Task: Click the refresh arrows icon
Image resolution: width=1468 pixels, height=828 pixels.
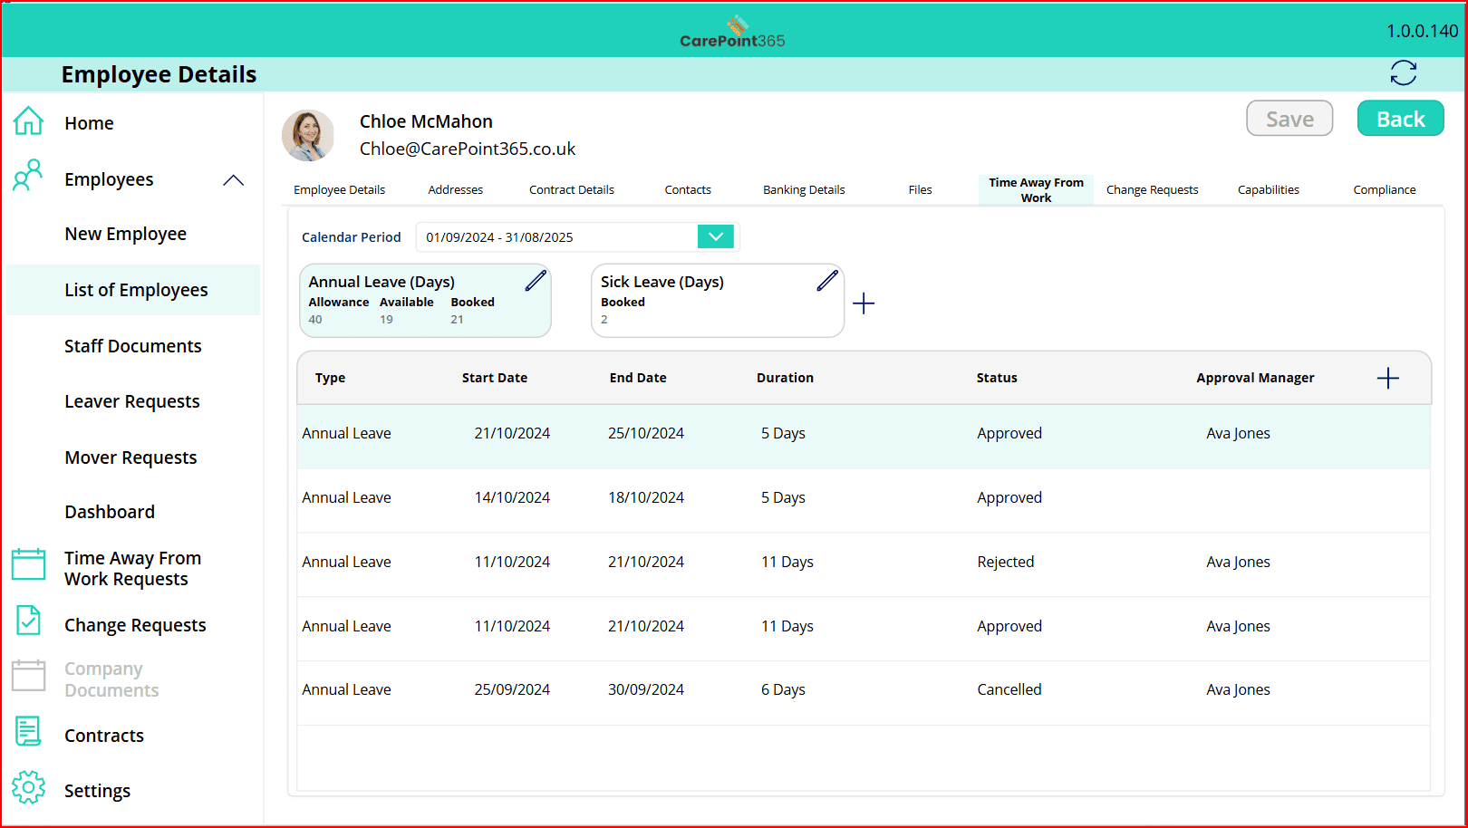Action: [x=1404, y=72]
